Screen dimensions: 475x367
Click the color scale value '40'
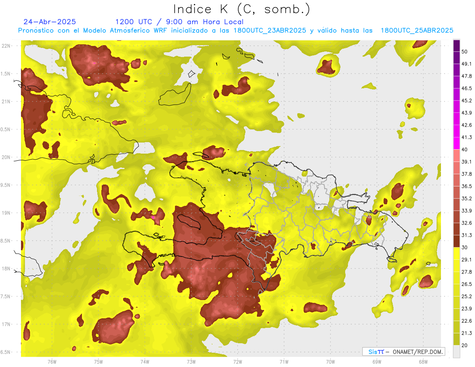(x=465, y=150)
